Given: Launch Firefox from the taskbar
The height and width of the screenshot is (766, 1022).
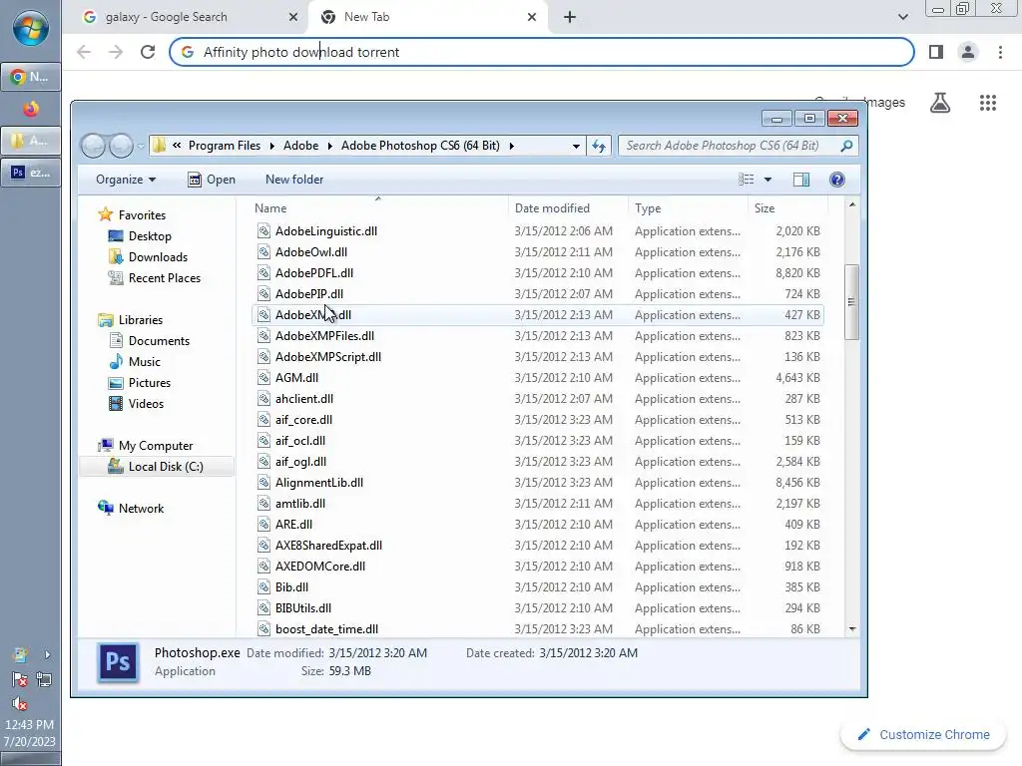Looking at the screenshot, I should click(31, 109).
